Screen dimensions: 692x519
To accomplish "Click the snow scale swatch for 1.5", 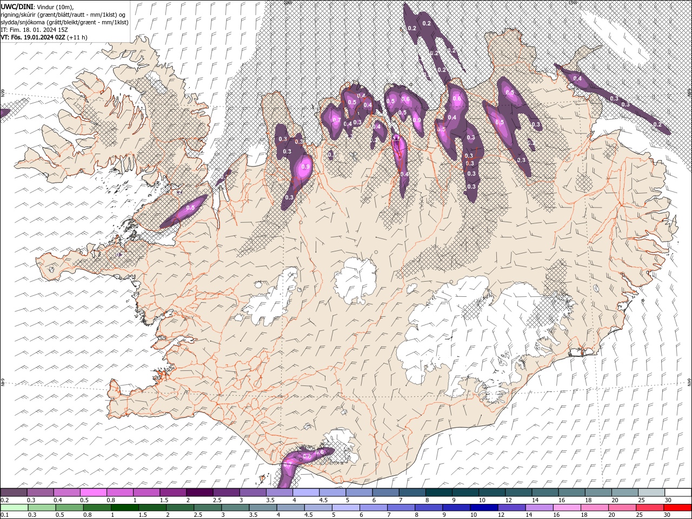I will (x=173, y=493).
